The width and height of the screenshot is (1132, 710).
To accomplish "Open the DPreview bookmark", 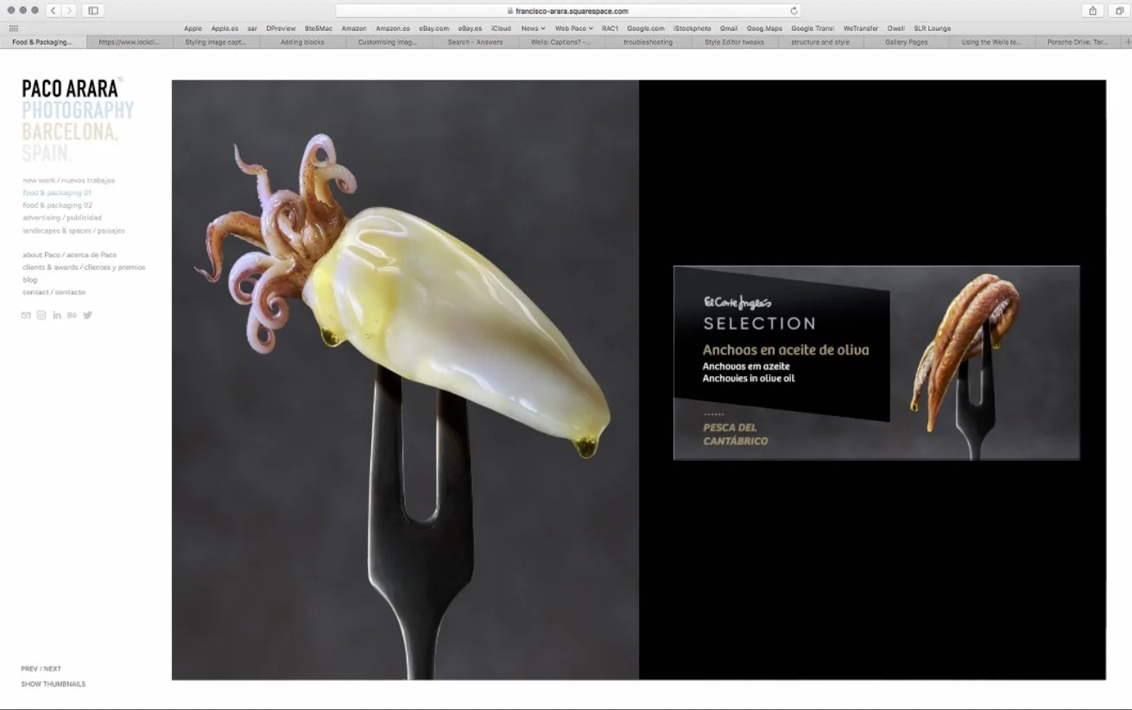I will click(281, 28).
